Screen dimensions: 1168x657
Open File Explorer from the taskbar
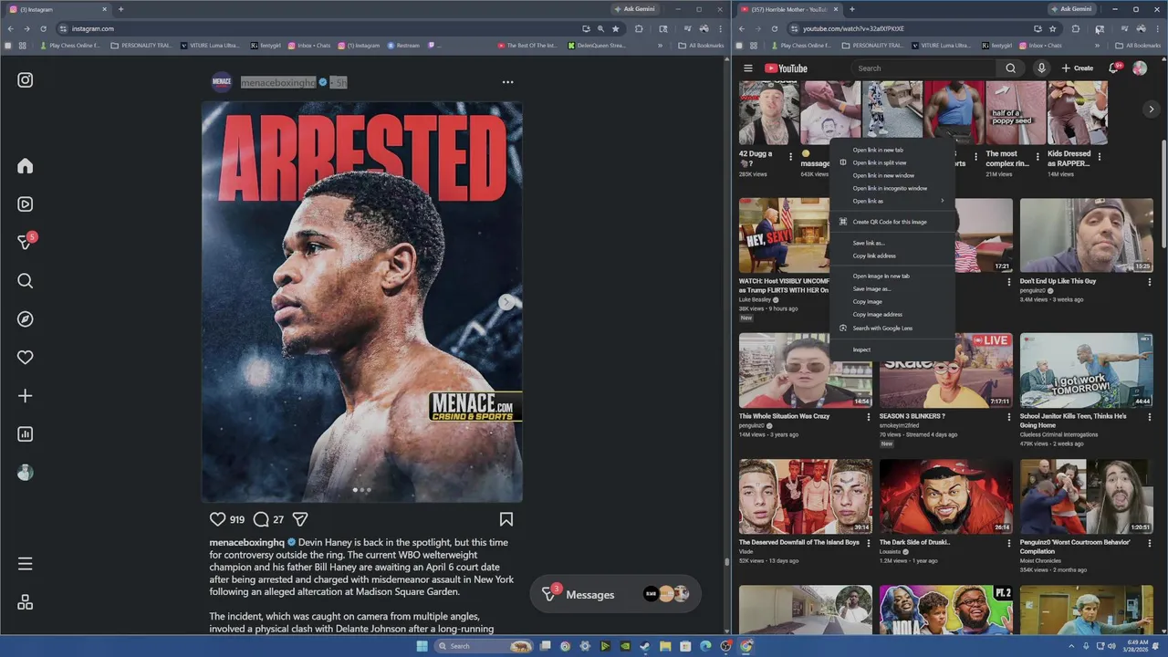coord(665,646)
